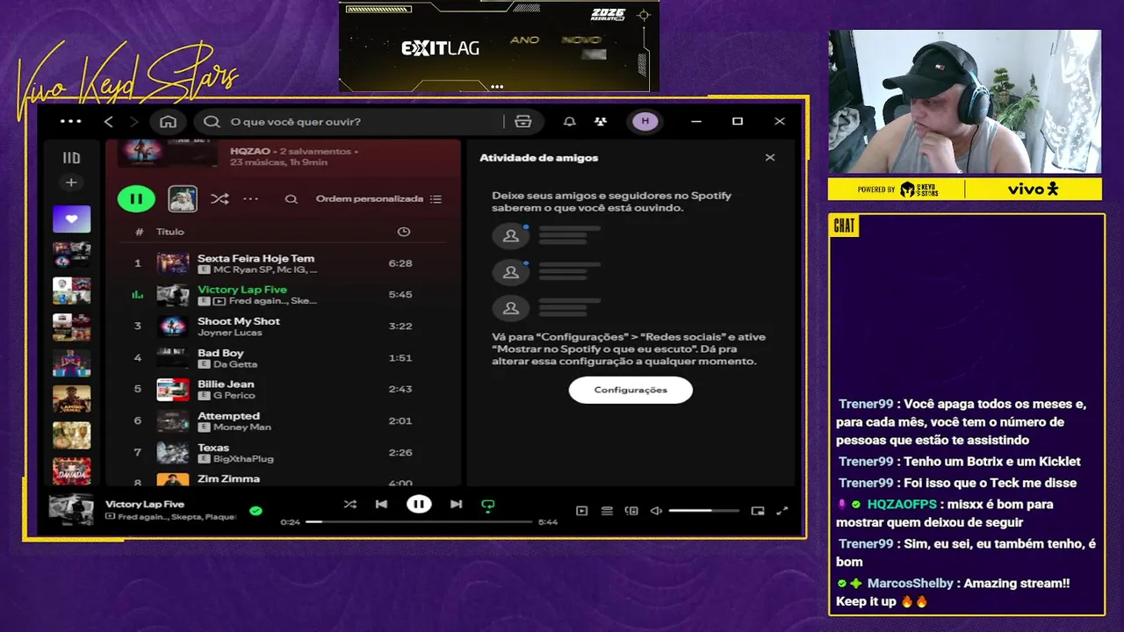This screenshot has width=1124, height=632.
Task: Select track Billie Jean
Action: pyautogui.click(x=284, y=390)
